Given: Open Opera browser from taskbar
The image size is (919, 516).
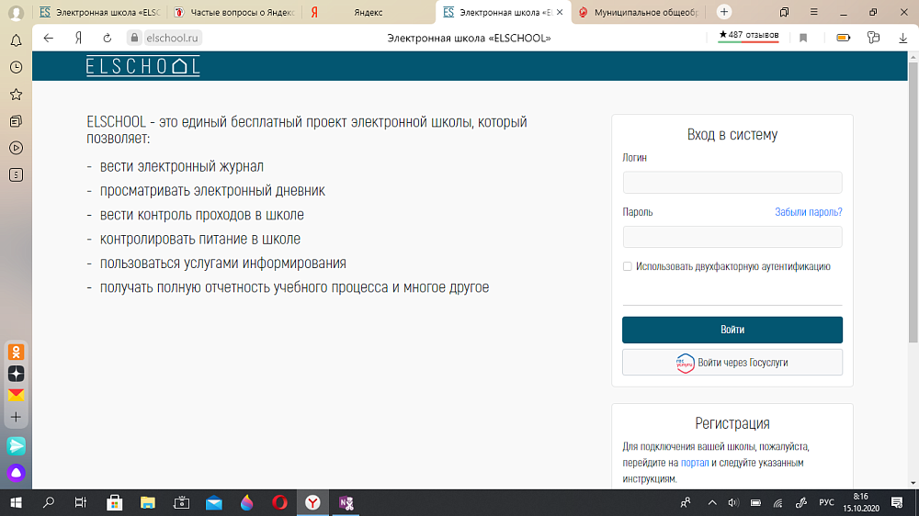Looking at the screenshot, I should tap(279, 502).
